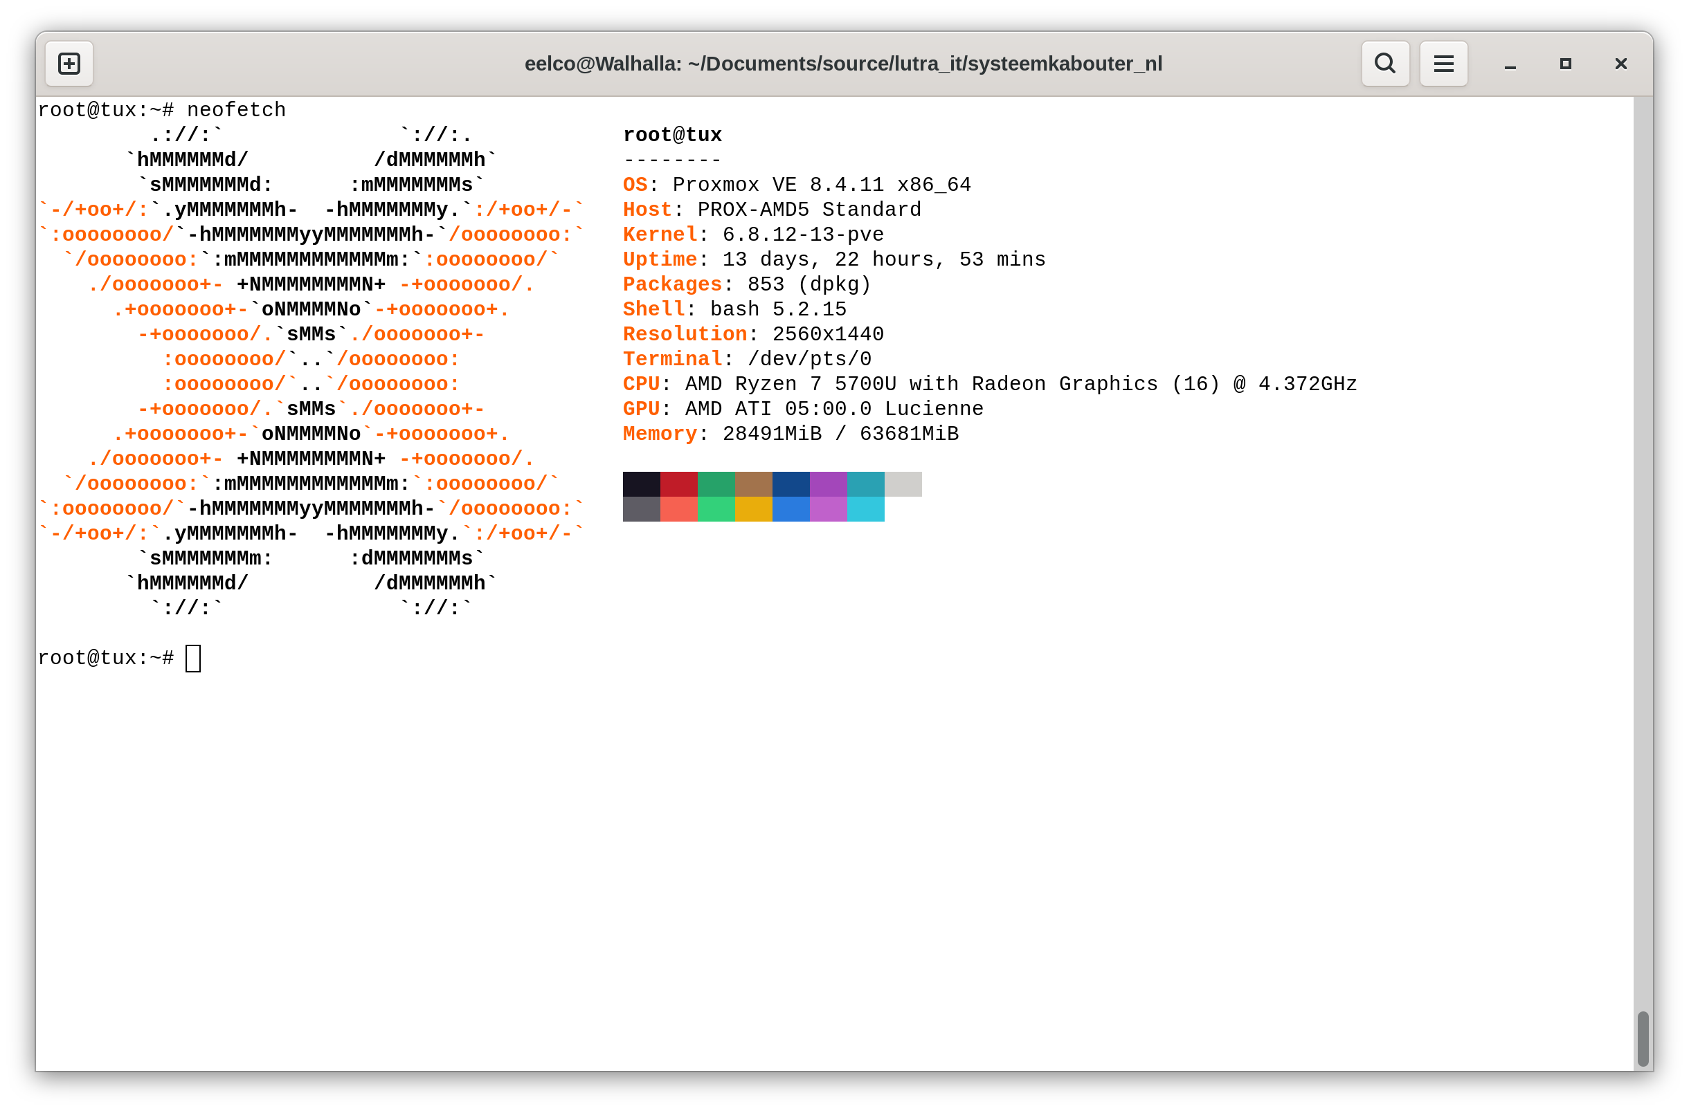Click the Memory usage line
Viewport: 1689px width, 1111px height.
[x=790, y=433]
